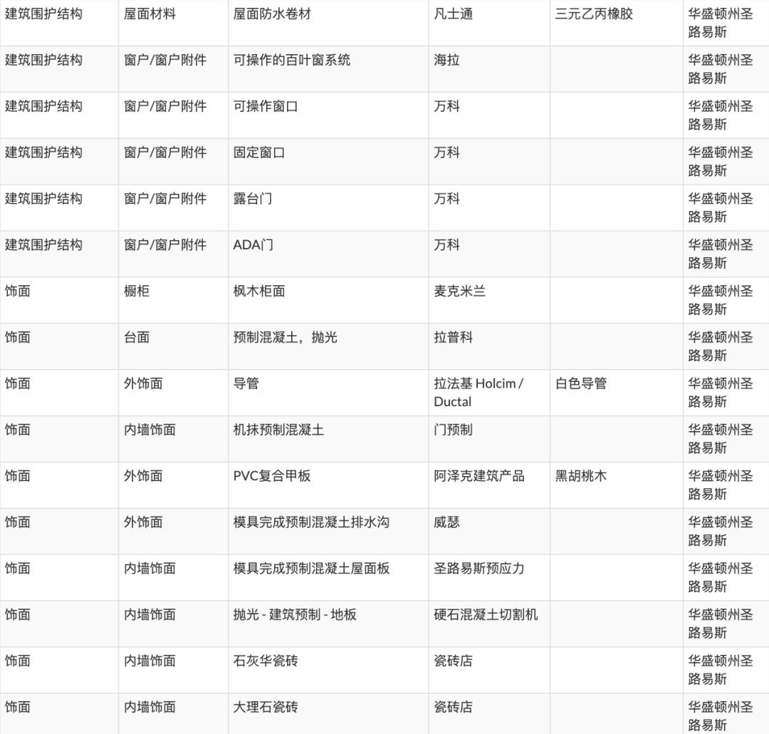The image size is (769, 734).
Task: Click '瓷砖店' in the 石灰华瓷砖 row
Action: pyautogui.click(x=453, y=660)
